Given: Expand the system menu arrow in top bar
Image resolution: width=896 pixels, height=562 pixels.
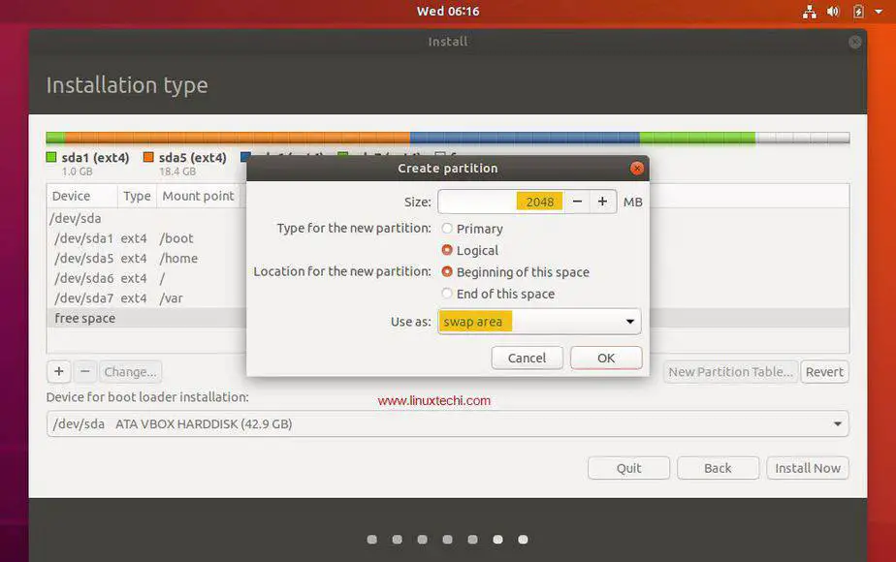Looking at the screenshot, I should (x=879, y=12).
